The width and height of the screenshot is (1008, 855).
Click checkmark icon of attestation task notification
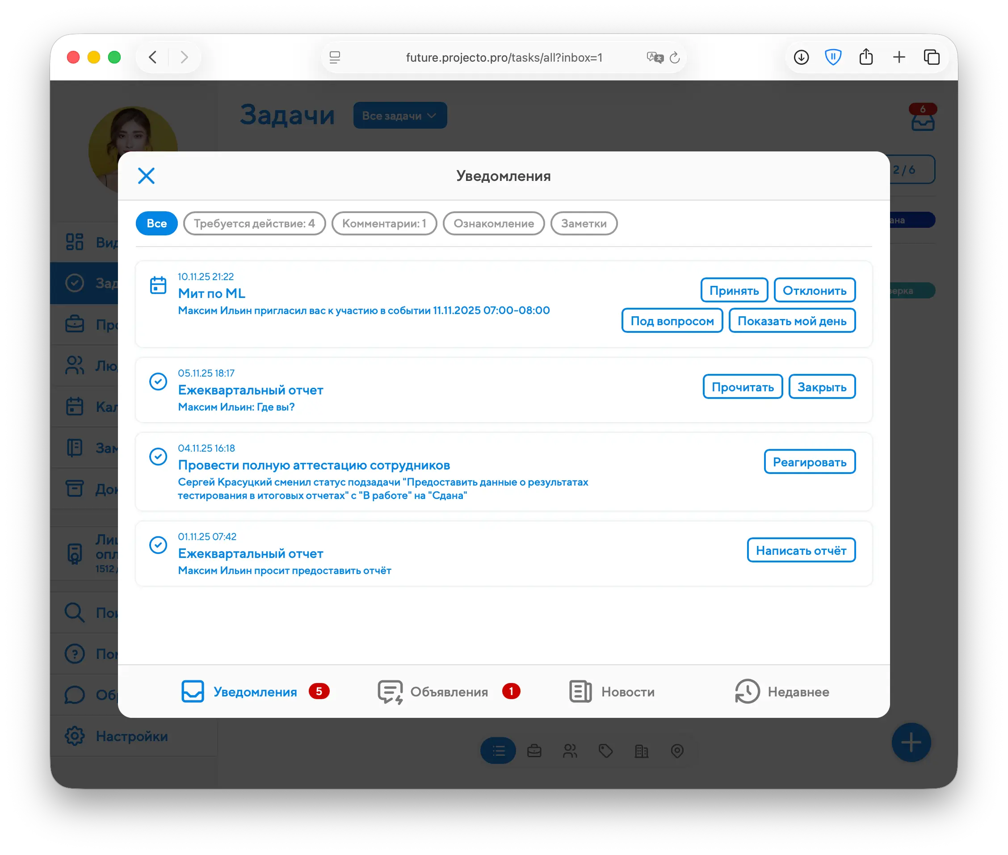click(x=158, y=457)
